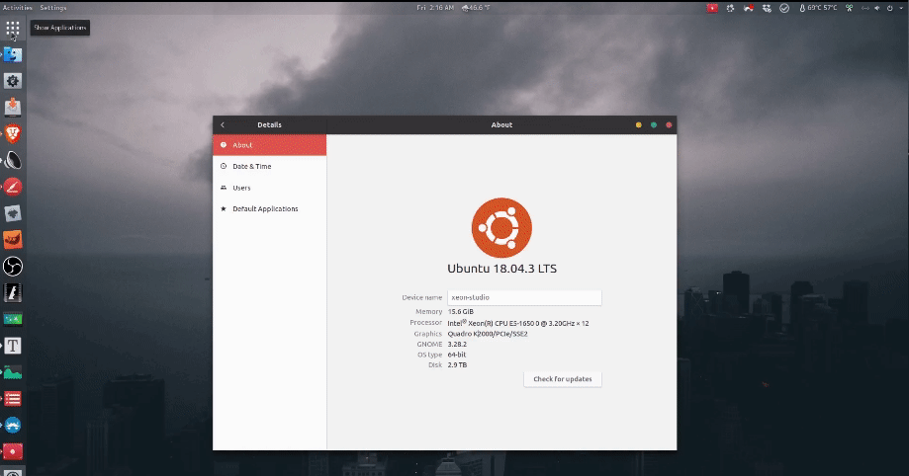Launch Finder-style file manager from dock

(x=13, y=54)
